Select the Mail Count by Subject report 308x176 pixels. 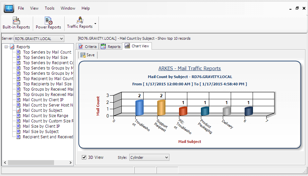(42, 110)
